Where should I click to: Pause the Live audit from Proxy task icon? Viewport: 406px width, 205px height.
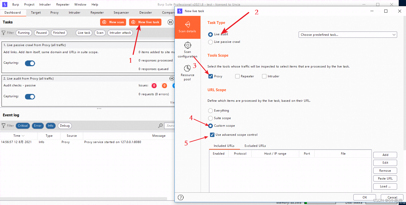coord(172,79)
